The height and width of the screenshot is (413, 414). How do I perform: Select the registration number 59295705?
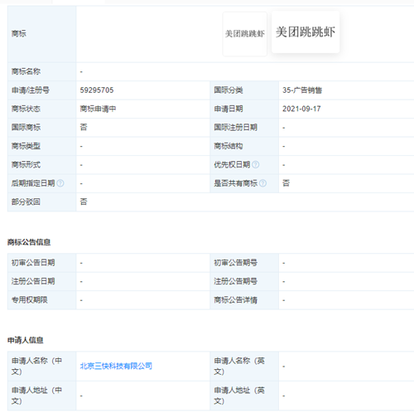97,90
